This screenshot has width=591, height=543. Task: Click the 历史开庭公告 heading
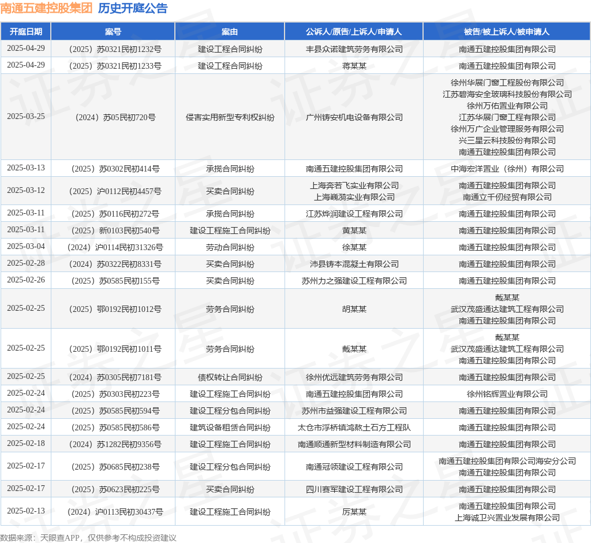click(x=133, y=8)
